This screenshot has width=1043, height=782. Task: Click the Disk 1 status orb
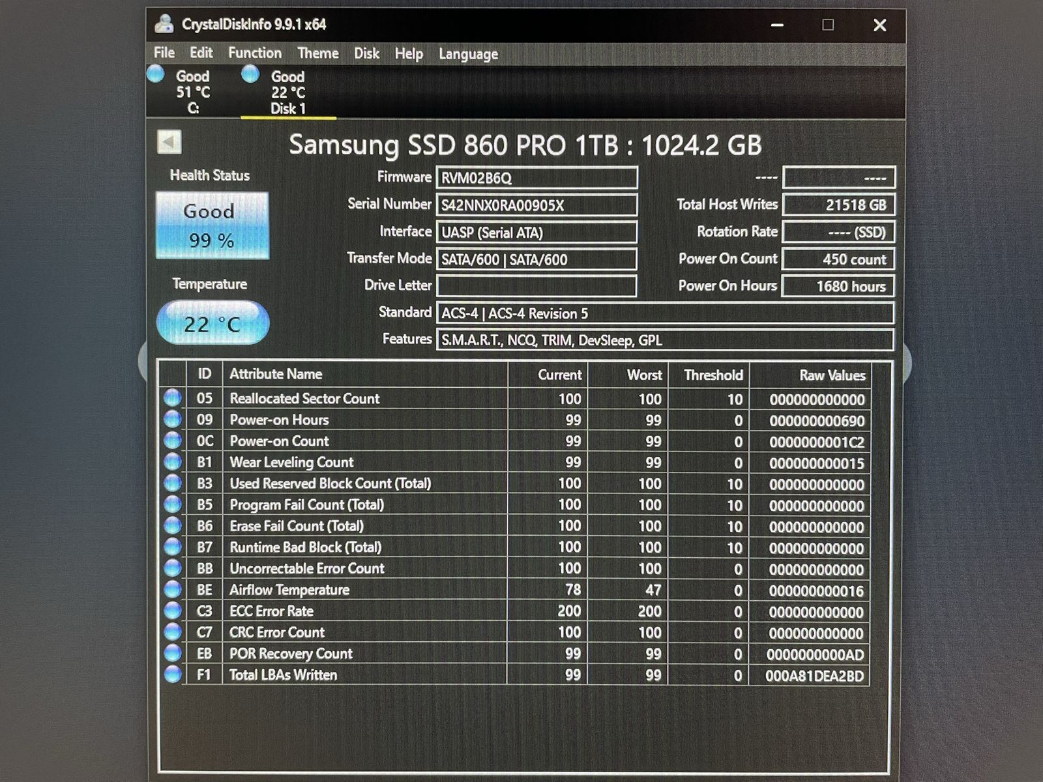(x=250, y=74)
